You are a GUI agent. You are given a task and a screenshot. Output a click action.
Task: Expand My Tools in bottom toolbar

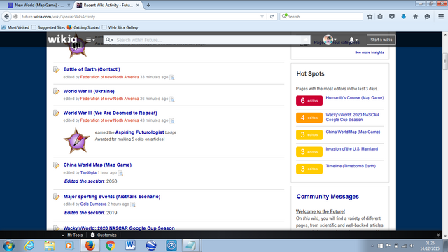72,235
